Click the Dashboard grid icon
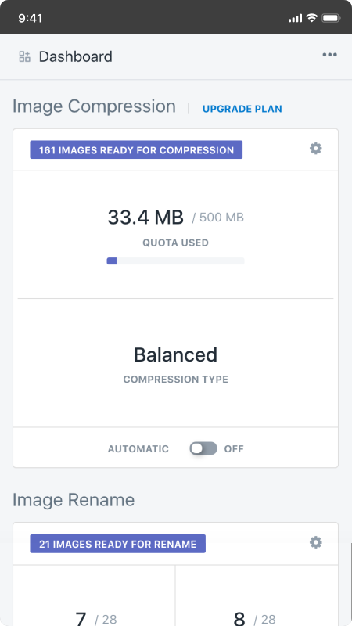Screen dimensions: 352x626 pyautogui.click(x=25, y=56)
